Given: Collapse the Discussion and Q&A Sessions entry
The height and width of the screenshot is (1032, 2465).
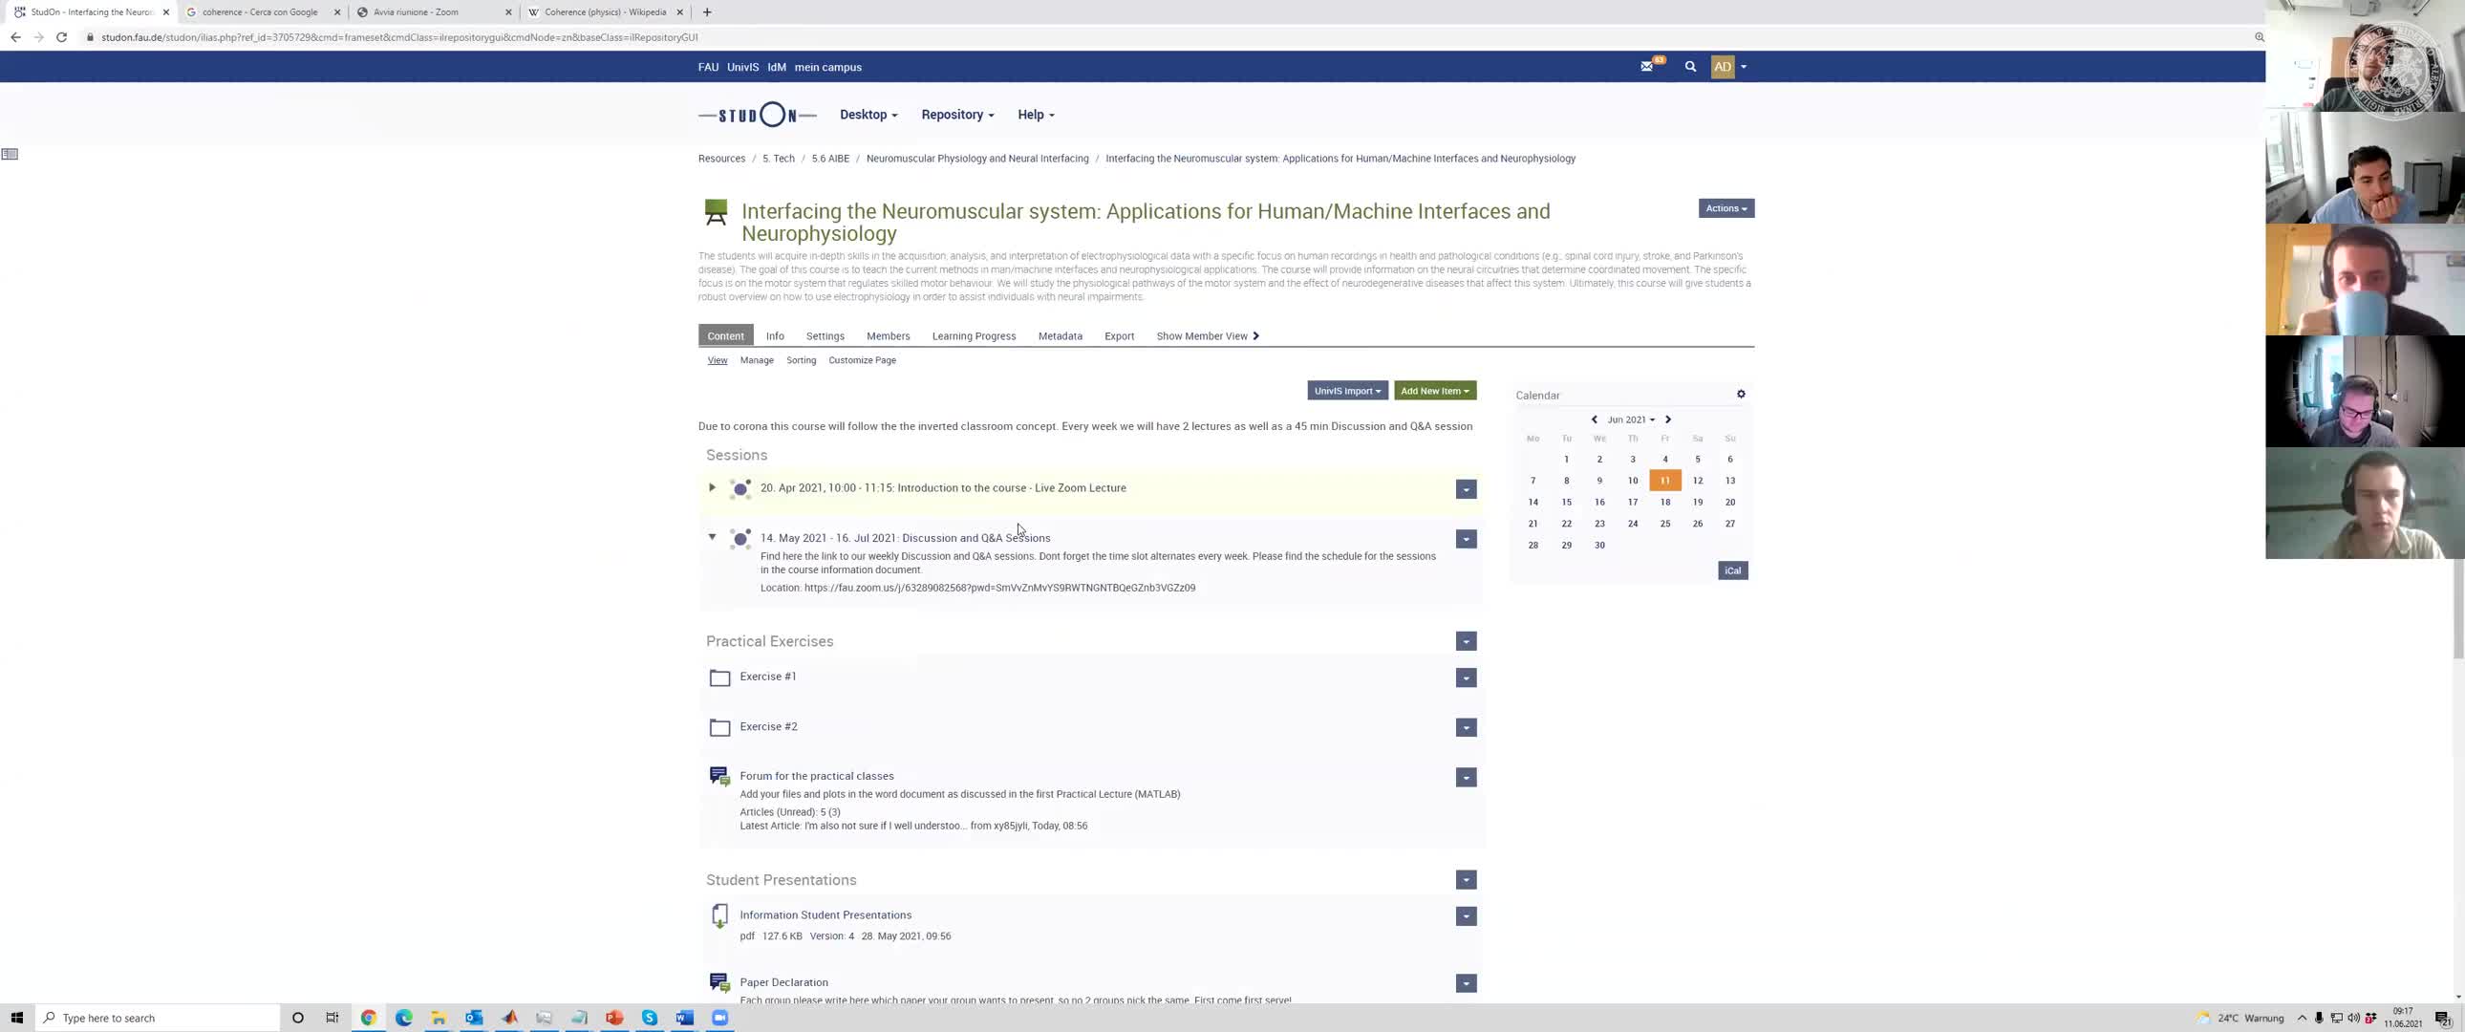Looking at the screenshot, I should (x=712, y=537).
